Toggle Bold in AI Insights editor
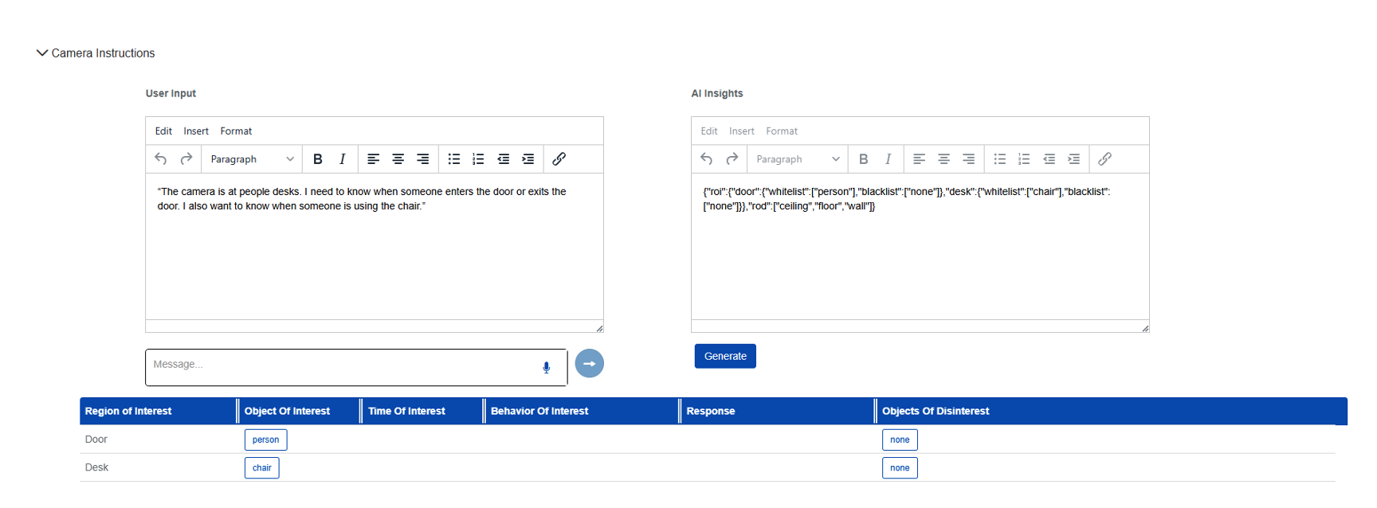 click(864, 159)
